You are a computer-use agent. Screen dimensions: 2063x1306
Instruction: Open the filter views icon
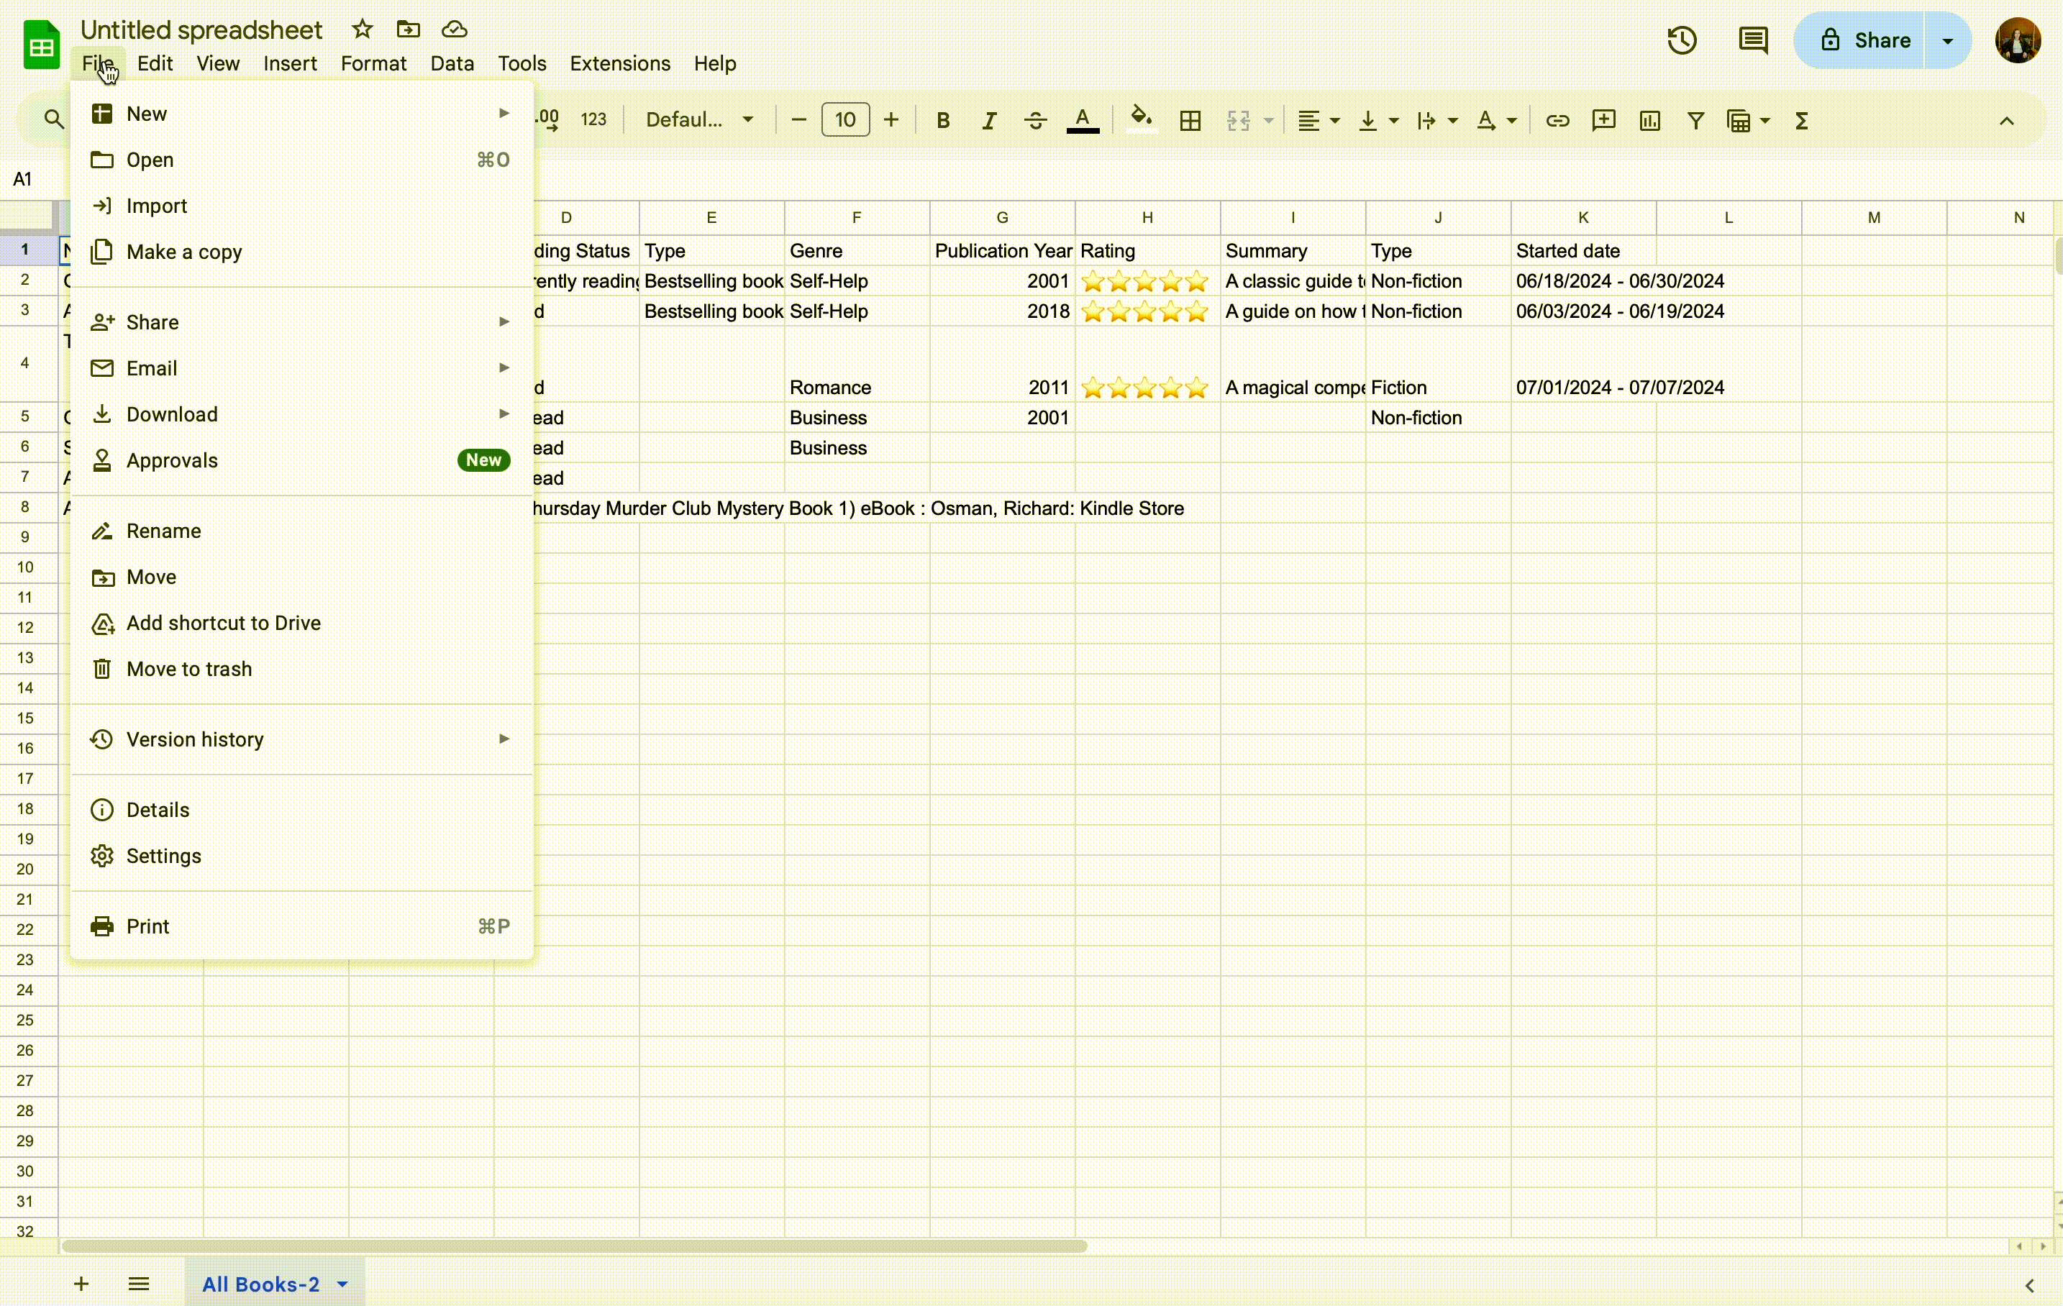point(1748,121)
